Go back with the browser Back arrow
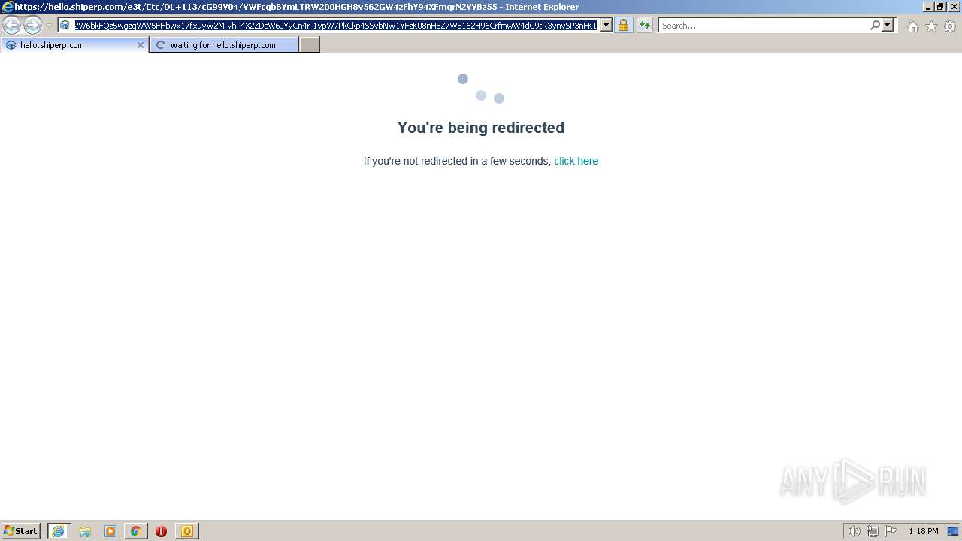962x541 pixels. tap(11, 26)
